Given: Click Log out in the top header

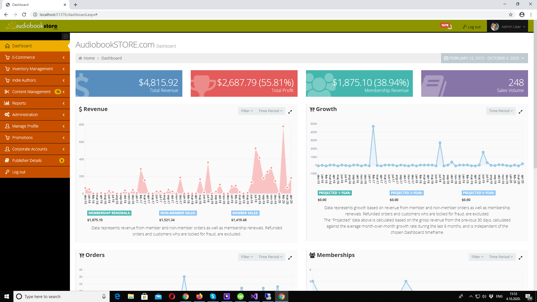Looking at the screenshot, I should (x=472, y=27).
